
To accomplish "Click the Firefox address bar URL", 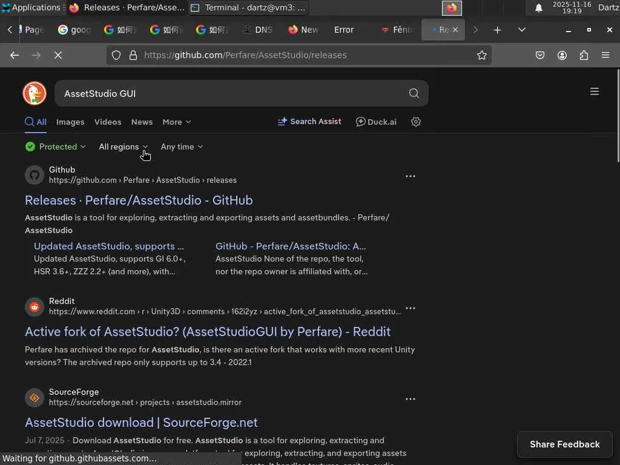I will pos(245,55).
